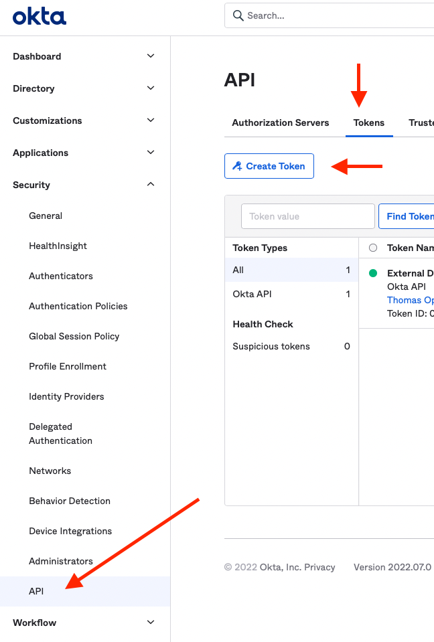The image size is (434, 642).
Task: Click the Okta logo
Action: click(40, 16)
